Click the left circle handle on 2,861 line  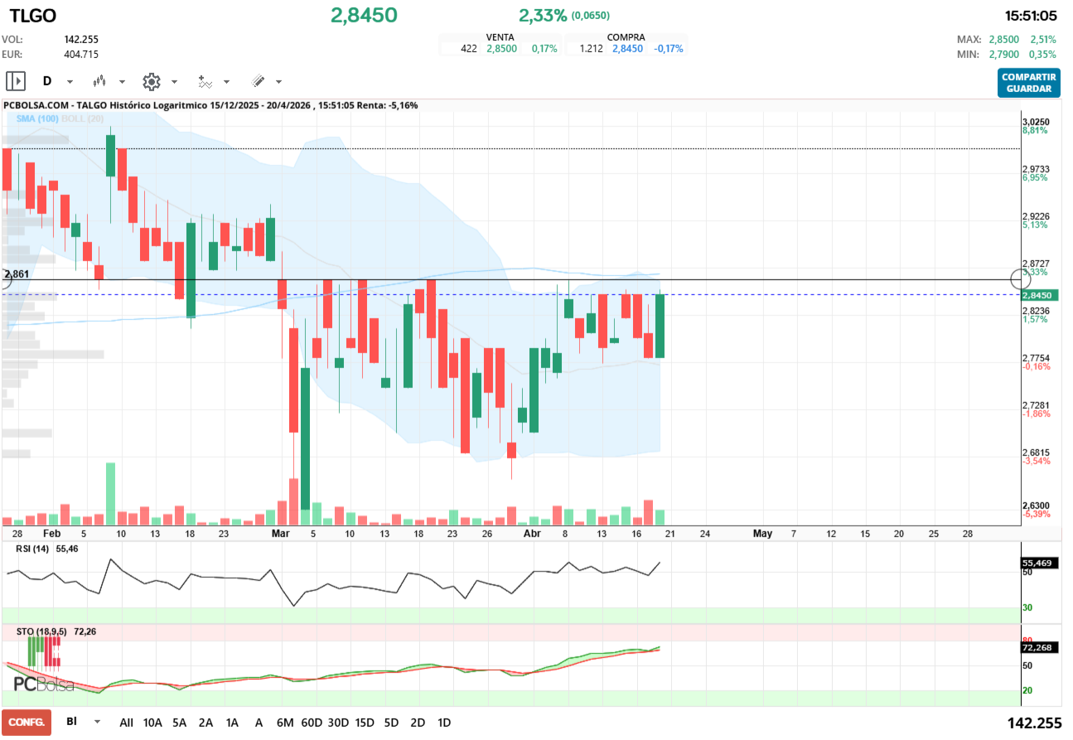pyautogui.click(x=3, y=280)
